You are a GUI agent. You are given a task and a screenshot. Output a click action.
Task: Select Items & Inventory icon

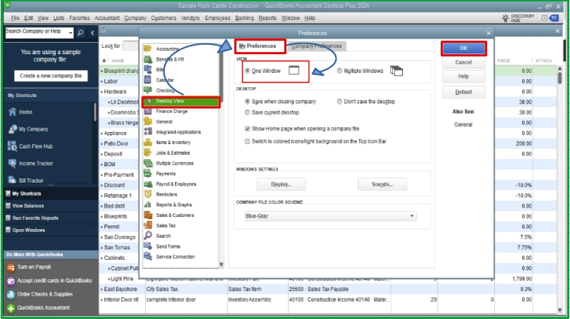(148, 143)
